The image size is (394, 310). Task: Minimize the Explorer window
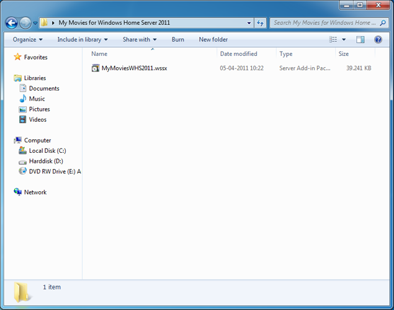(347, 5)
